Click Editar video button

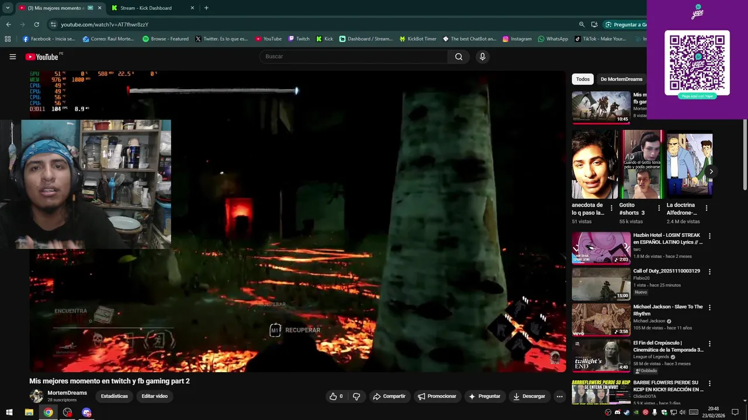(154, 396)
